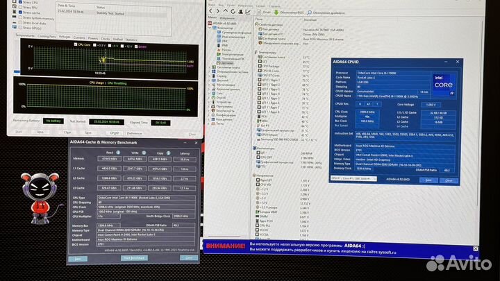Screen dimensions: 500x281
Task: Select Суммарная информация in the tree
Action: pyautogui.click(x=235, y=33)
